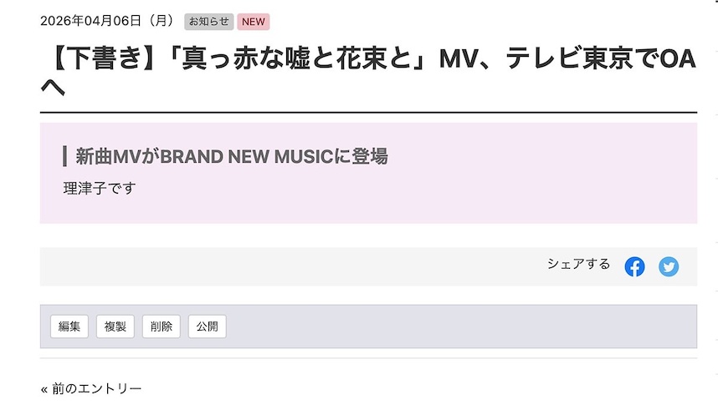Publish the draft with 公開 button
The height and width of the screenshot is (405, 718).
207,327
